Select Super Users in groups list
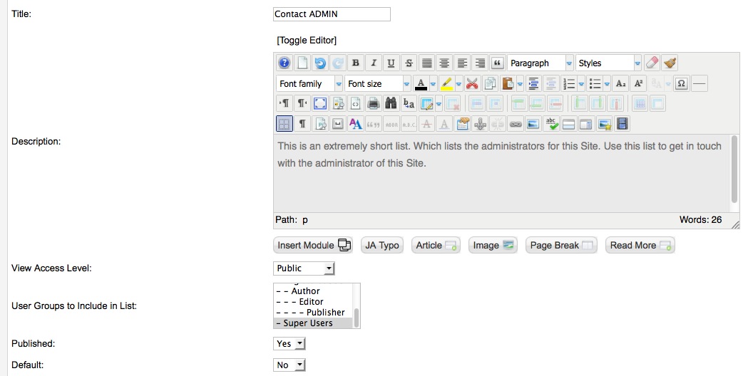 click(x=314, y=323)
